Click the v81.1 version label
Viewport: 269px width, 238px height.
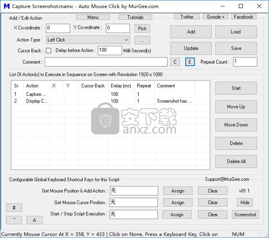pos(244,191)
